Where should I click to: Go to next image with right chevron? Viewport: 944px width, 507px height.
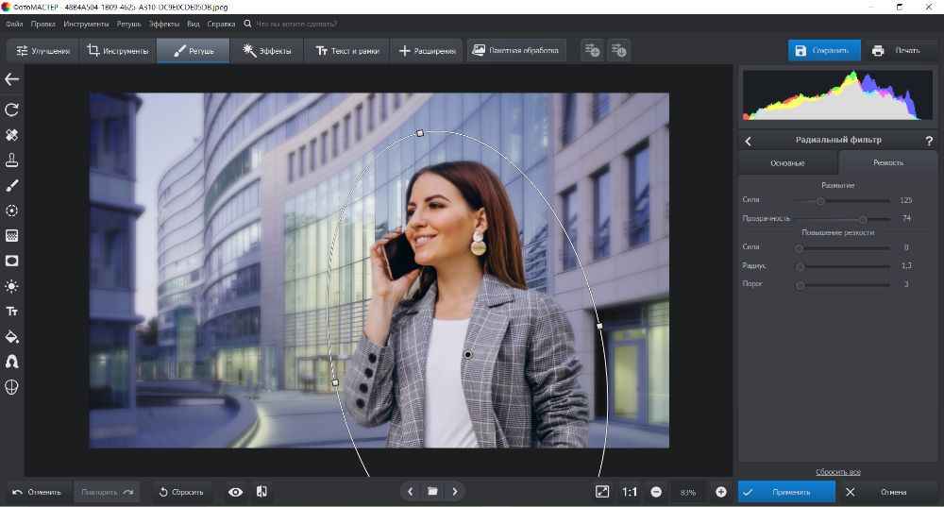click(455, 492)
